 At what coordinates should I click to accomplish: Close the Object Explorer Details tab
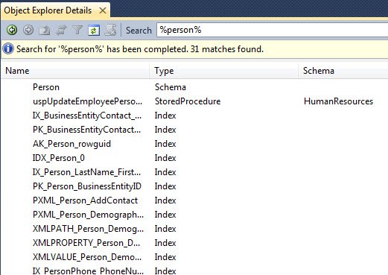pos(103,10)
